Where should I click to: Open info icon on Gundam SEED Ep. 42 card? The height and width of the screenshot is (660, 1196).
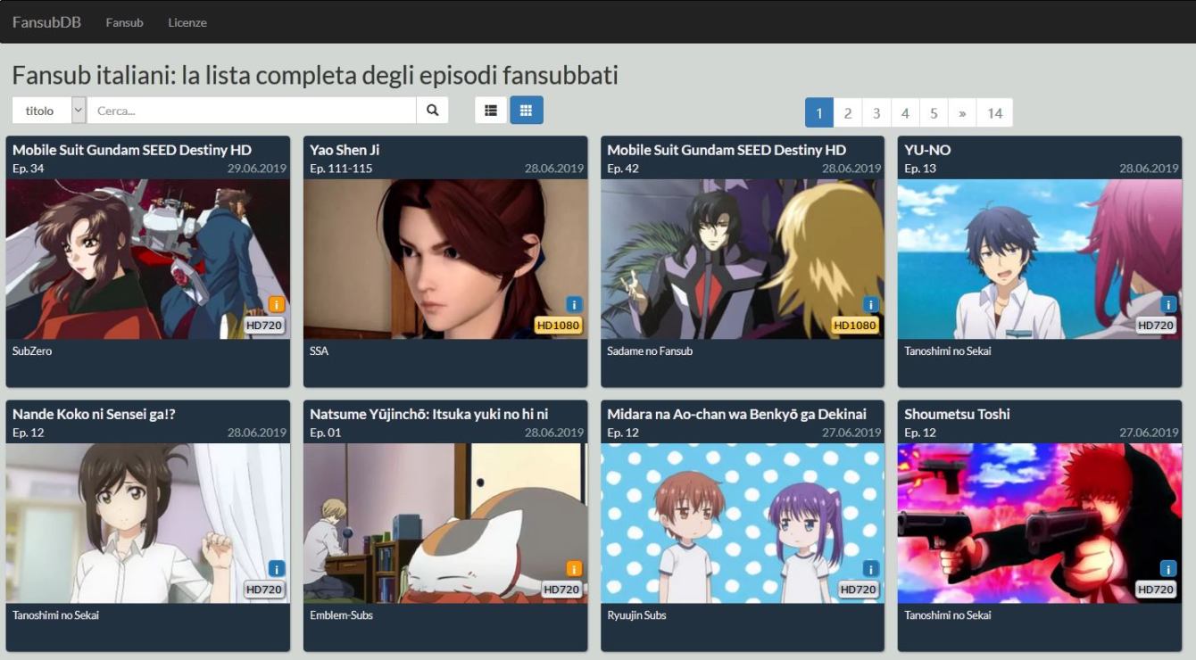(x=871, y=304)
